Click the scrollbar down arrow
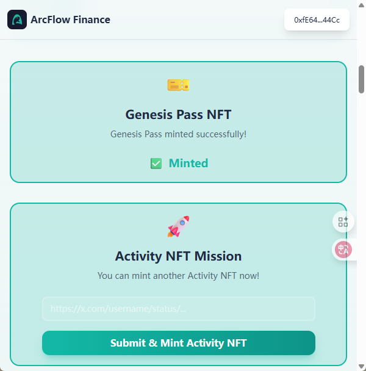 pyautogui.click(x=361, y=366)
